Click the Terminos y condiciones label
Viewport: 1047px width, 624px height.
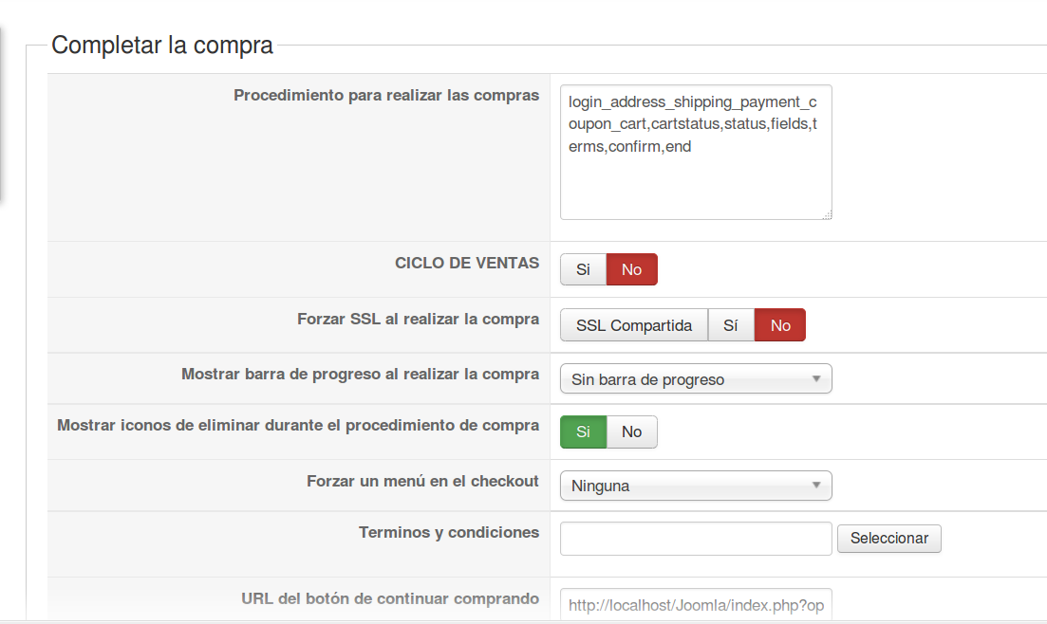coord(449,532)
